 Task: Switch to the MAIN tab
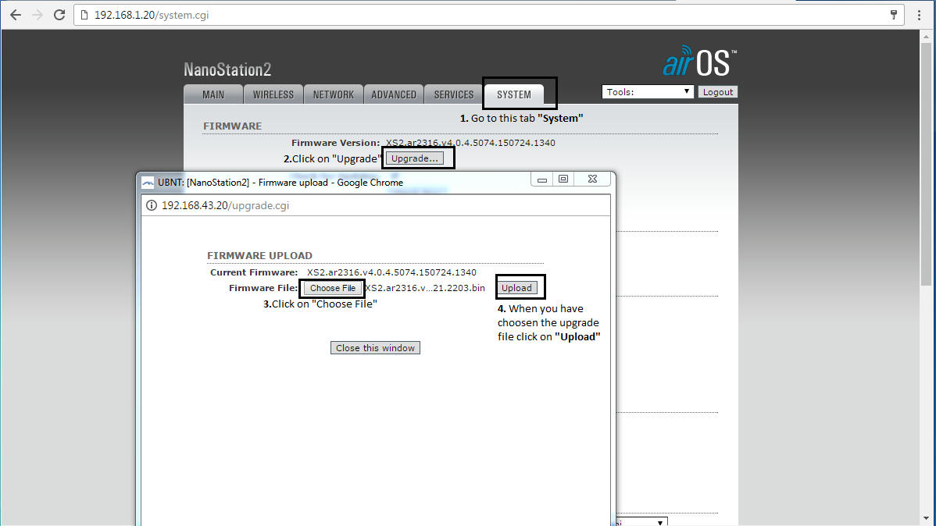[213, 94]
